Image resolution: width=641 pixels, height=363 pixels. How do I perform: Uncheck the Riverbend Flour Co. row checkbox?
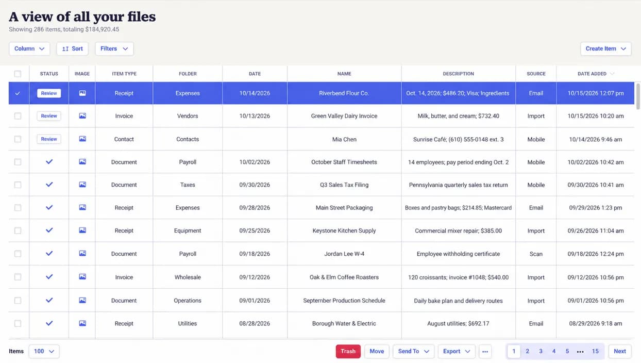[x=18, y=93]
